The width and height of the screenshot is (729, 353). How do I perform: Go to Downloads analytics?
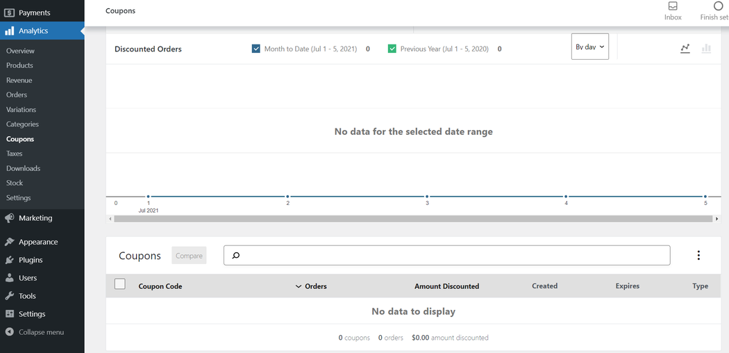23,168
